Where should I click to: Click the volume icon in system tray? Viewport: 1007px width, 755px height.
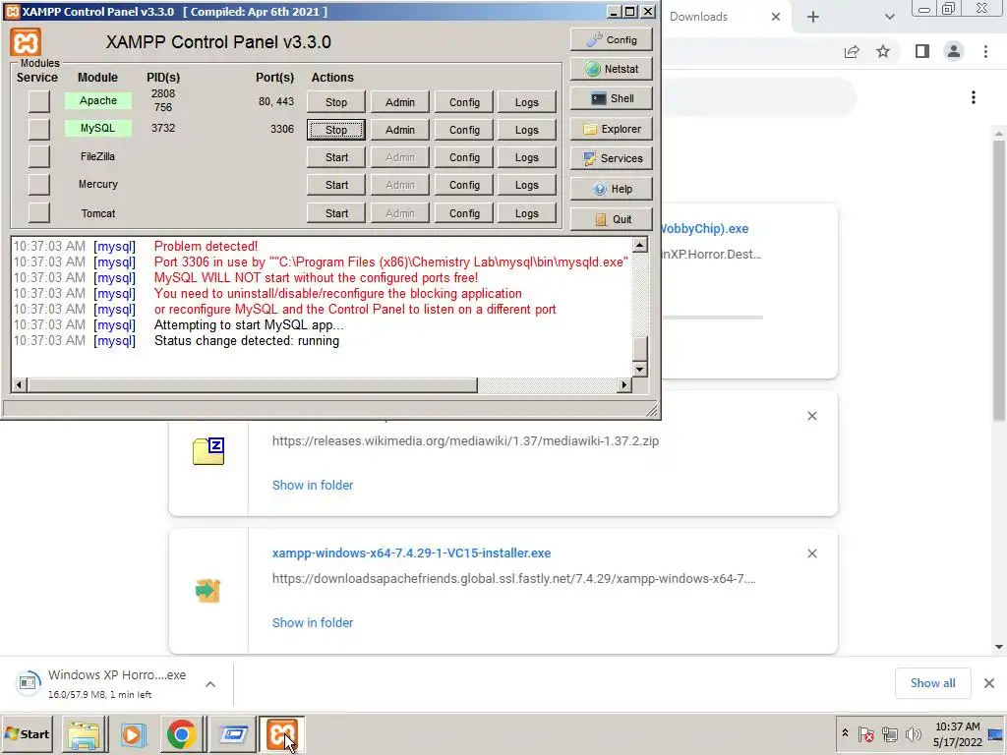tap(913, 734)
